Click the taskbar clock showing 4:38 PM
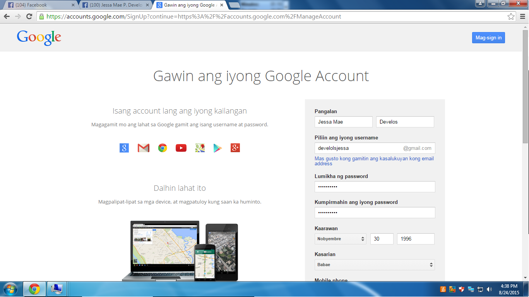 pyautogui.click(x=509, y=289)
